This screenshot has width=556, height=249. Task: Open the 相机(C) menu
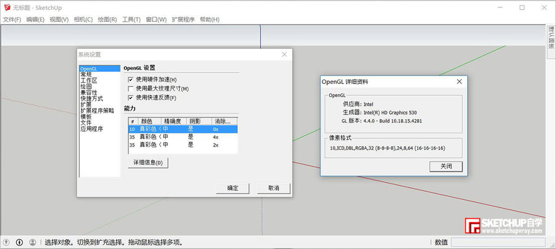coord(83,20)
